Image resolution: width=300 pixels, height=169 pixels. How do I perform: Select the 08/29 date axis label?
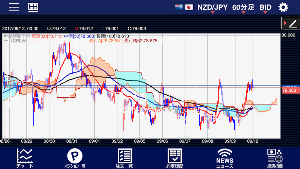(27, 141)
